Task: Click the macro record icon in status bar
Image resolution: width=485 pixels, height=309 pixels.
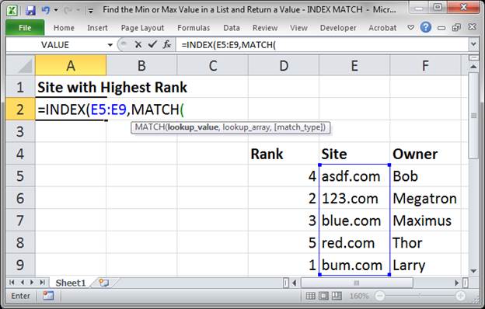Action: click(48, 296)
